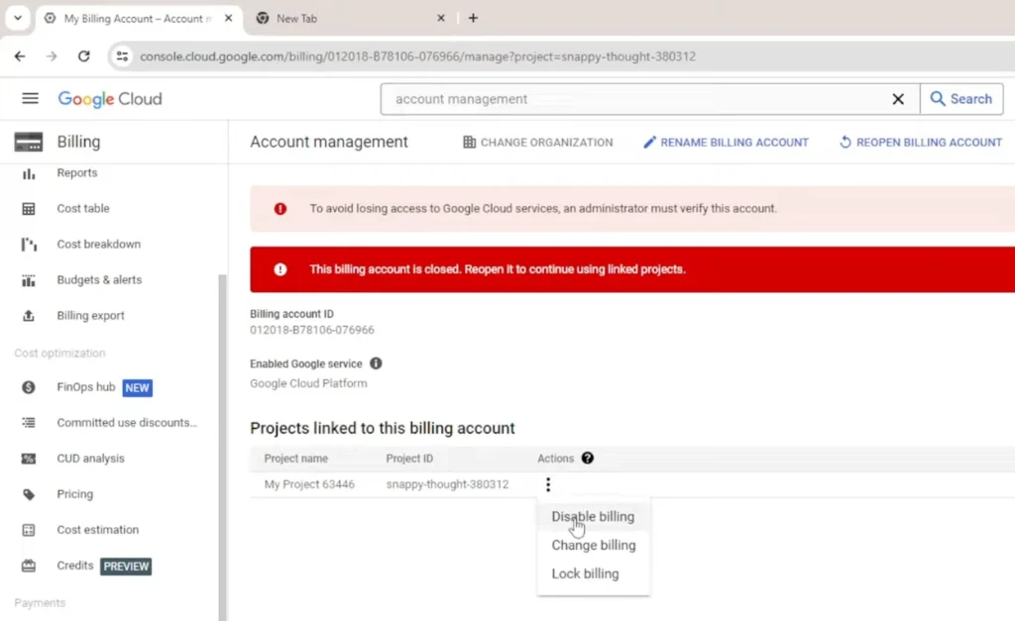Select Lock billing from the actions menu
Screen dimensions: 1015x621
coord(585,573)
